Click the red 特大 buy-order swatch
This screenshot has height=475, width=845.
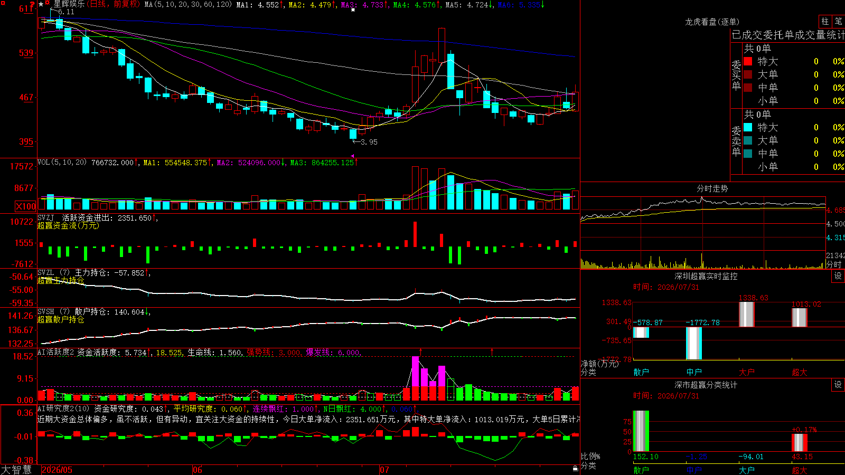748,61
